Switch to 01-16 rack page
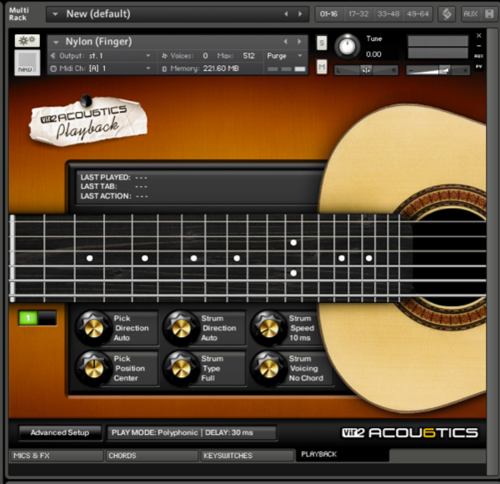The width and height of the screenshot is (500, 484). 329,13
